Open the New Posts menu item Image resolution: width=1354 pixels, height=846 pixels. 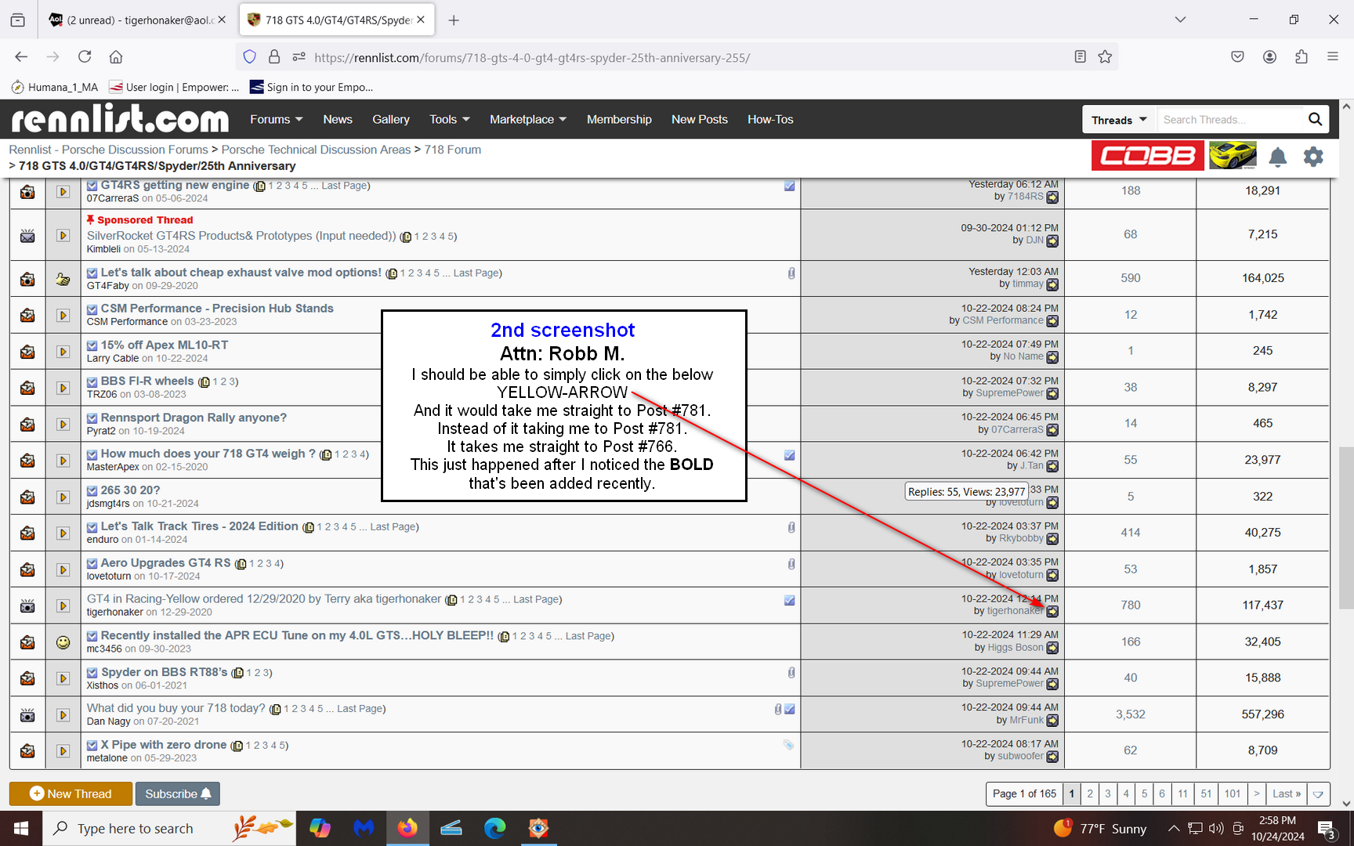699,119
